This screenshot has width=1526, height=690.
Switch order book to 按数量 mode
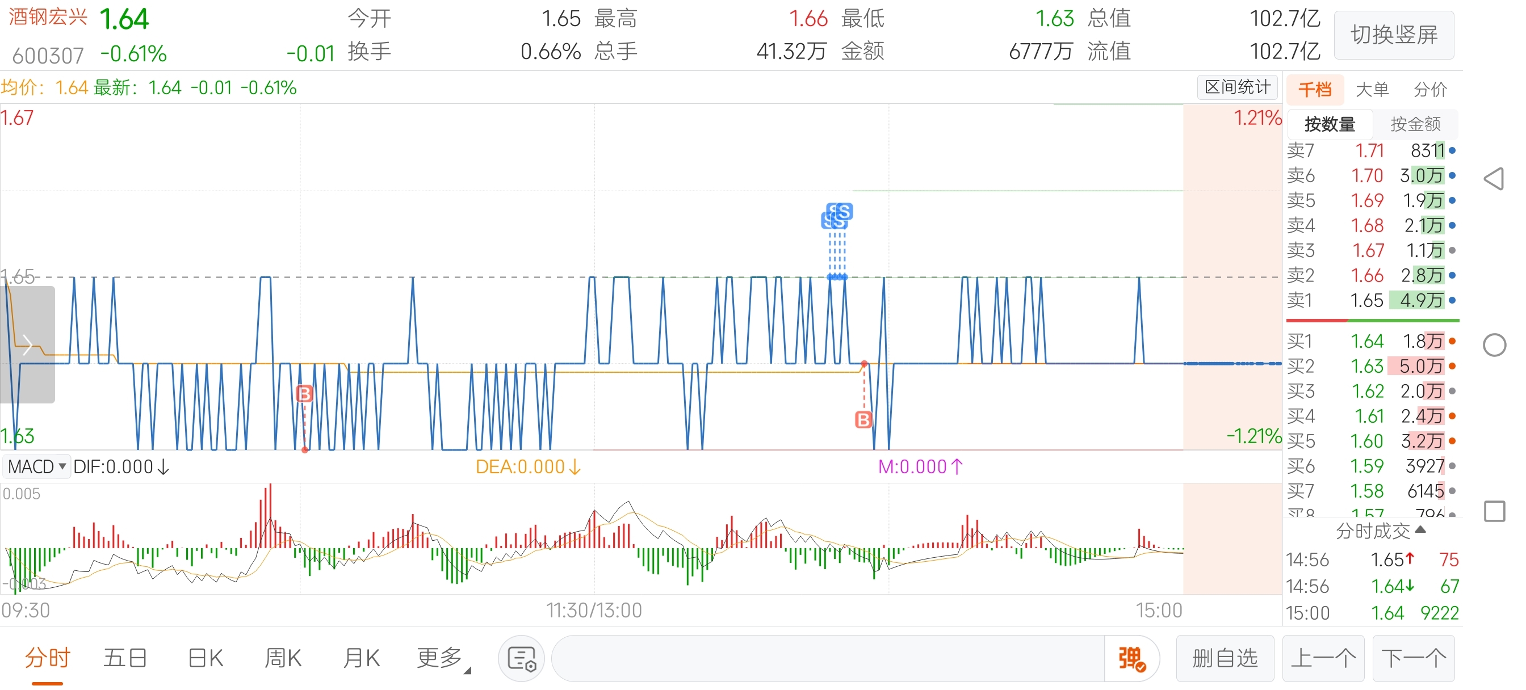click(1330, 124)
